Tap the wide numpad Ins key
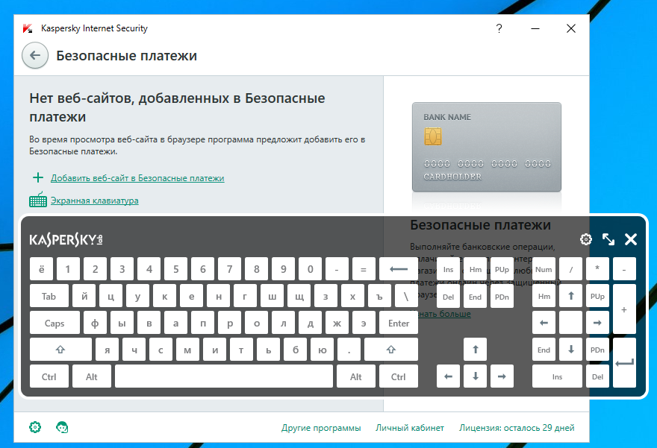The image size is (657, 448). click(557, 376)
